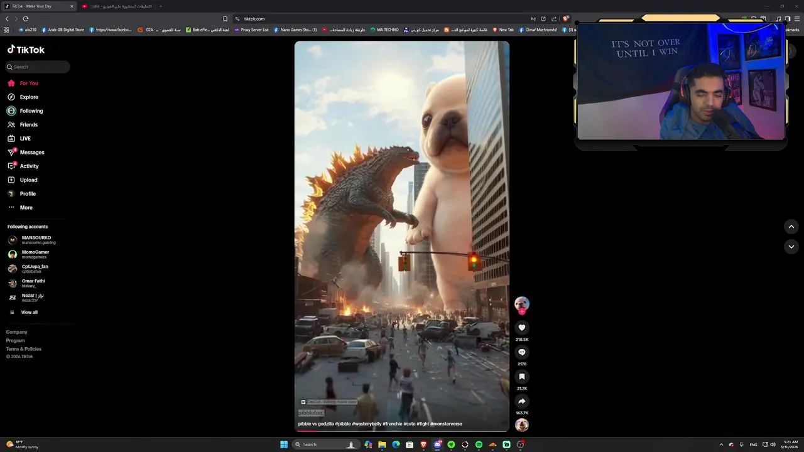Viewport: 804px width, 452px height.
Task: Go back in the browser
Action: coord(7,19)
